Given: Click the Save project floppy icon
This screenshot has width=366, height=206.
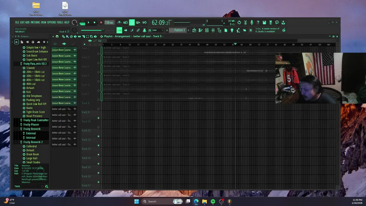Looking at the screenshot, I should (264, 22).
